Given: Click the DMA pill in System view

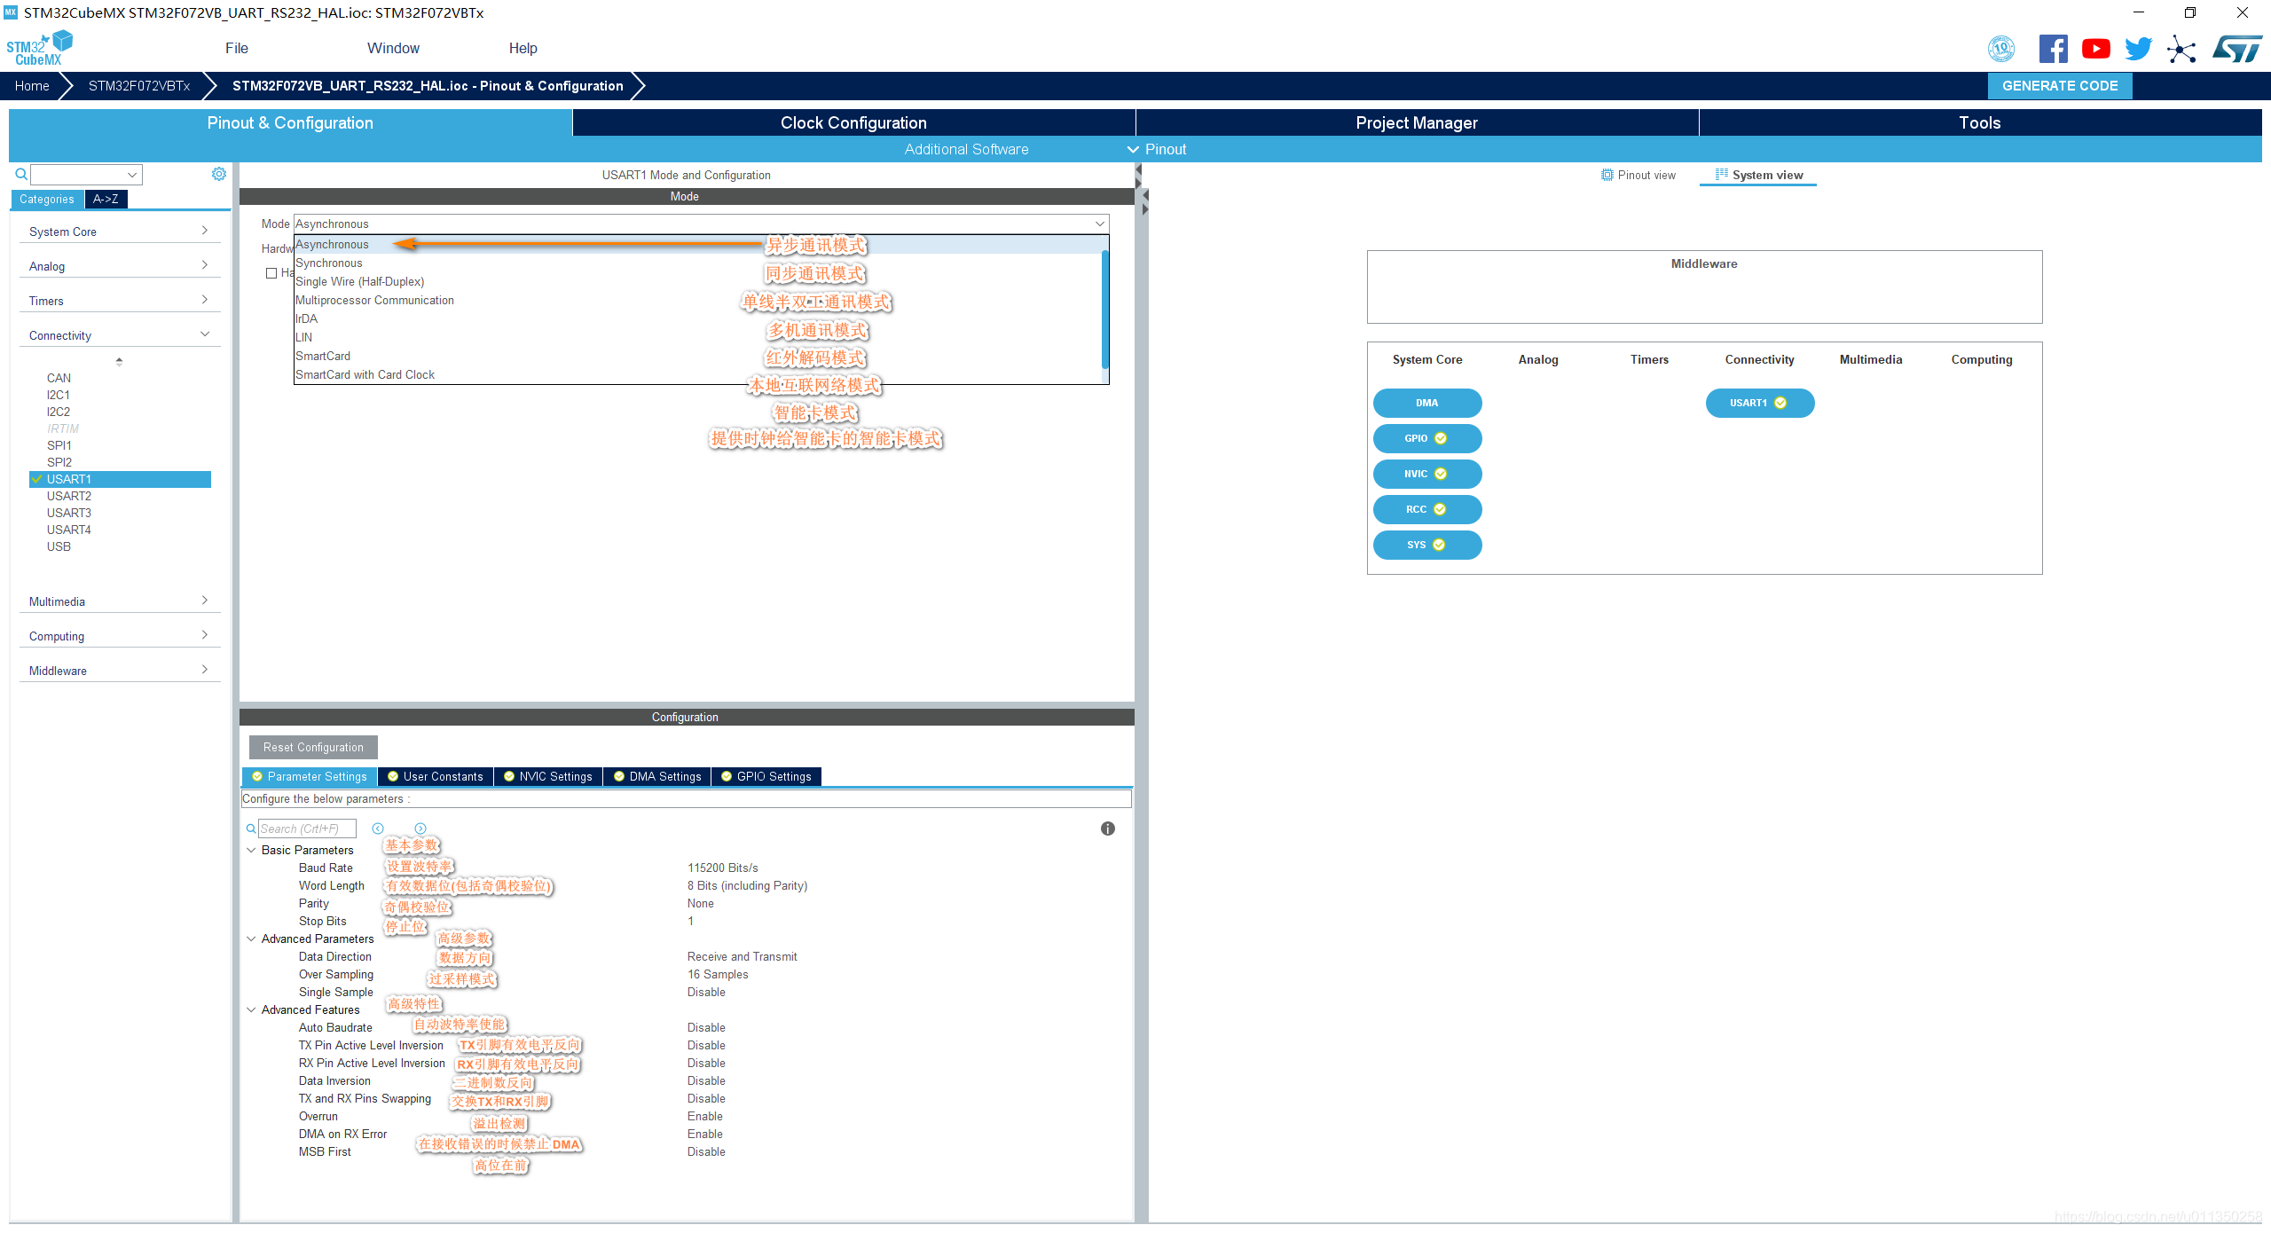Looking at the screenshot, I should pyautogui.click(x=1426, y=403).
